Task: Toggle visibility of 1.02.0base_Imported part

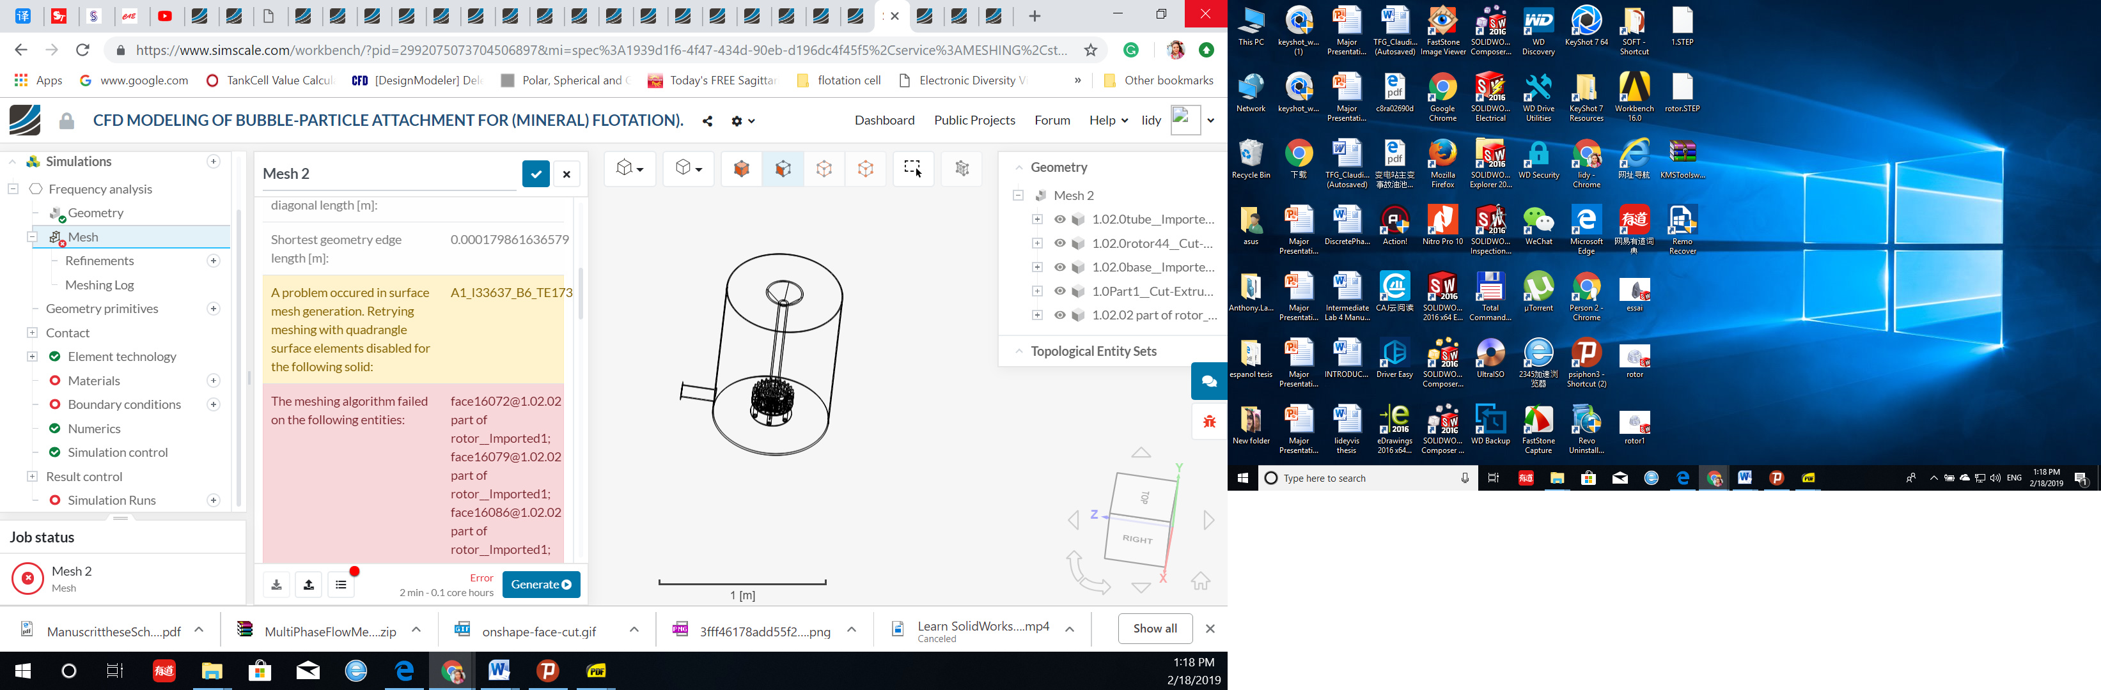Action: 1059,267
